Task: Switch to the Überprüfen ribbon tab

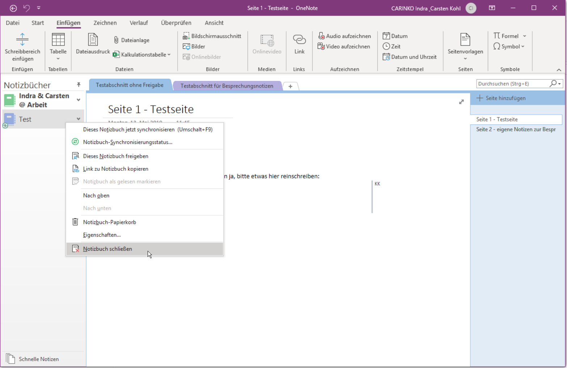Action: (x=176, y=23)
